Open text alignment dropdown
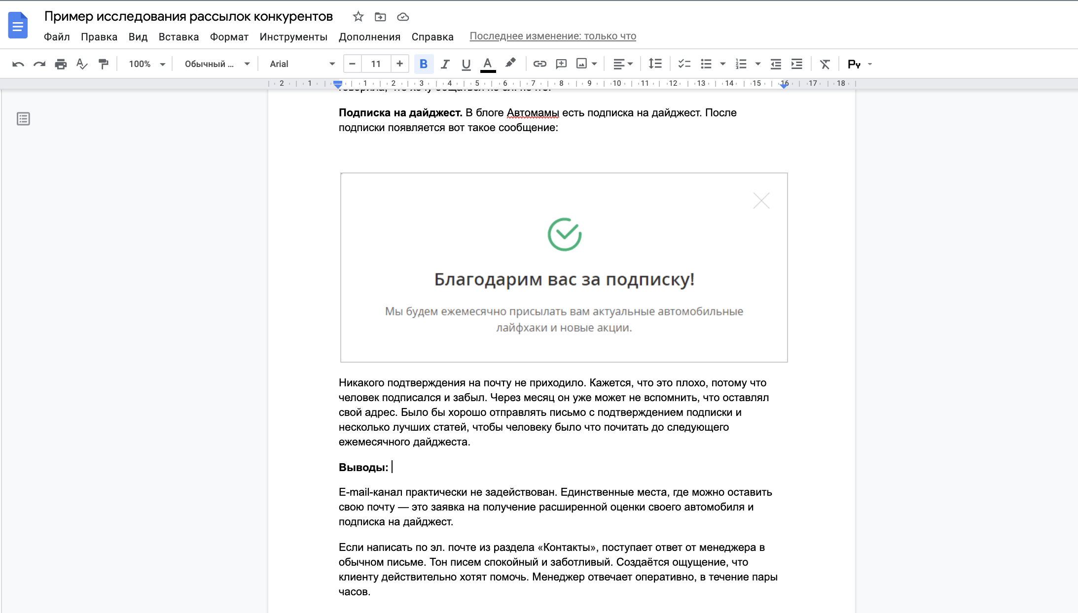The height and width of the screenshot is (613, 1078). pyautogui.click(x=623, y=64)
